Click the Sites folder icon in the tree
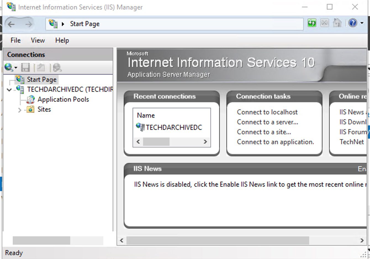This screenshot has height=259, width=370. tap(31, 109)
